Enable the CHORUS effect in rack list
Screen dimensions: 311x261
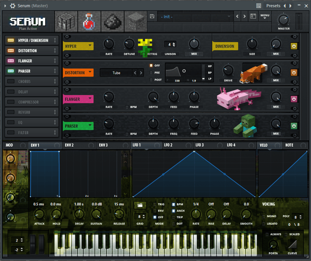pyautogui.click(x=11, y=82)
